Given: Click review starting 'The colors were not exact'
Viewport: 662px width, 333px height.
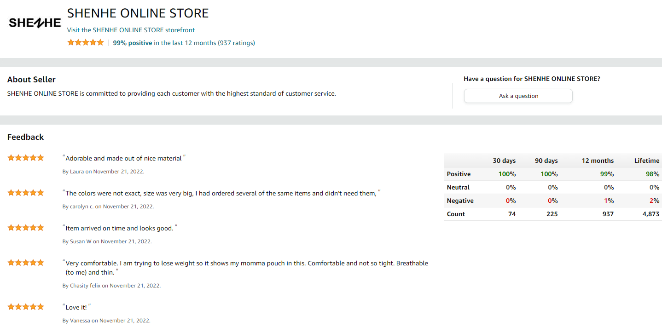Looking at the screenshot, I should pyautogui.click(x=222, y=193).
